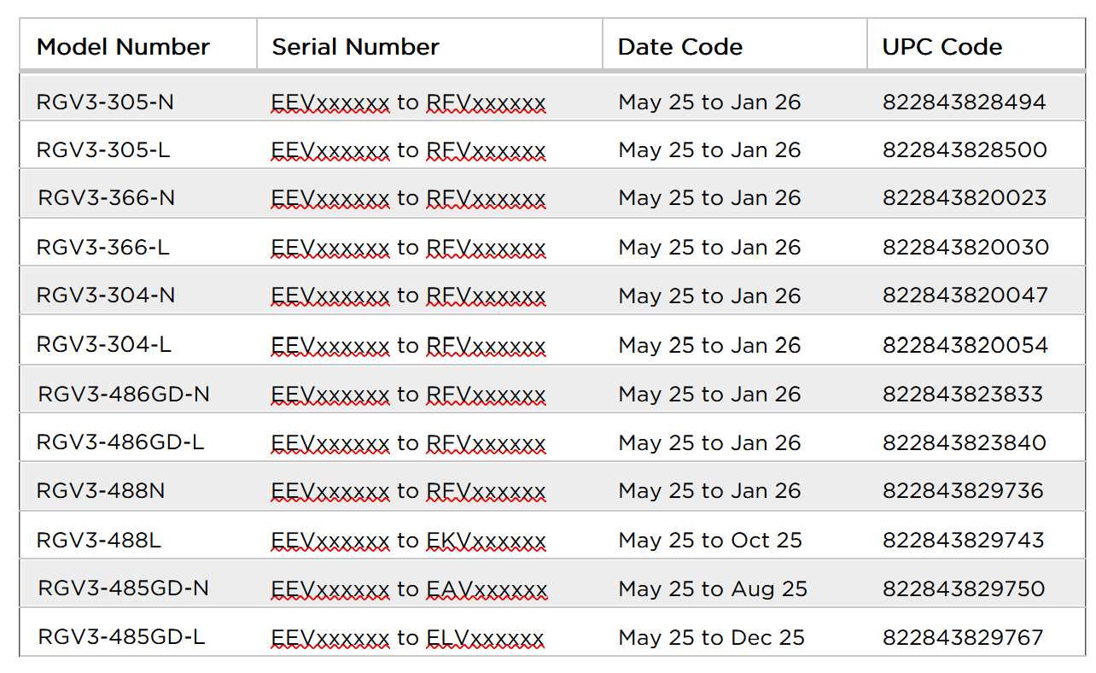Click UPC code 822843828494

tap(964, 102)
